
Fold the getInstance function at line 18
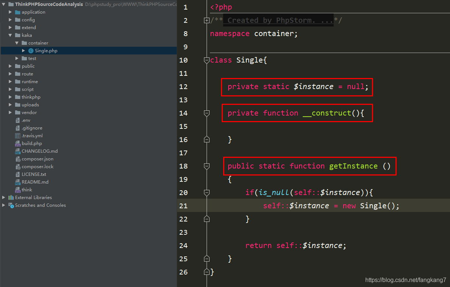(207, 166)
